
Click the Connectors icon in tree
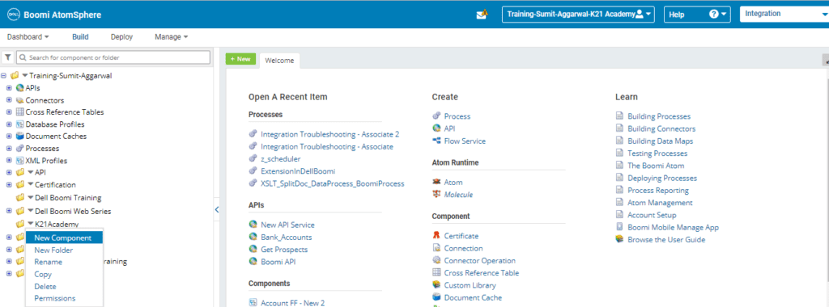click(20, 100)
